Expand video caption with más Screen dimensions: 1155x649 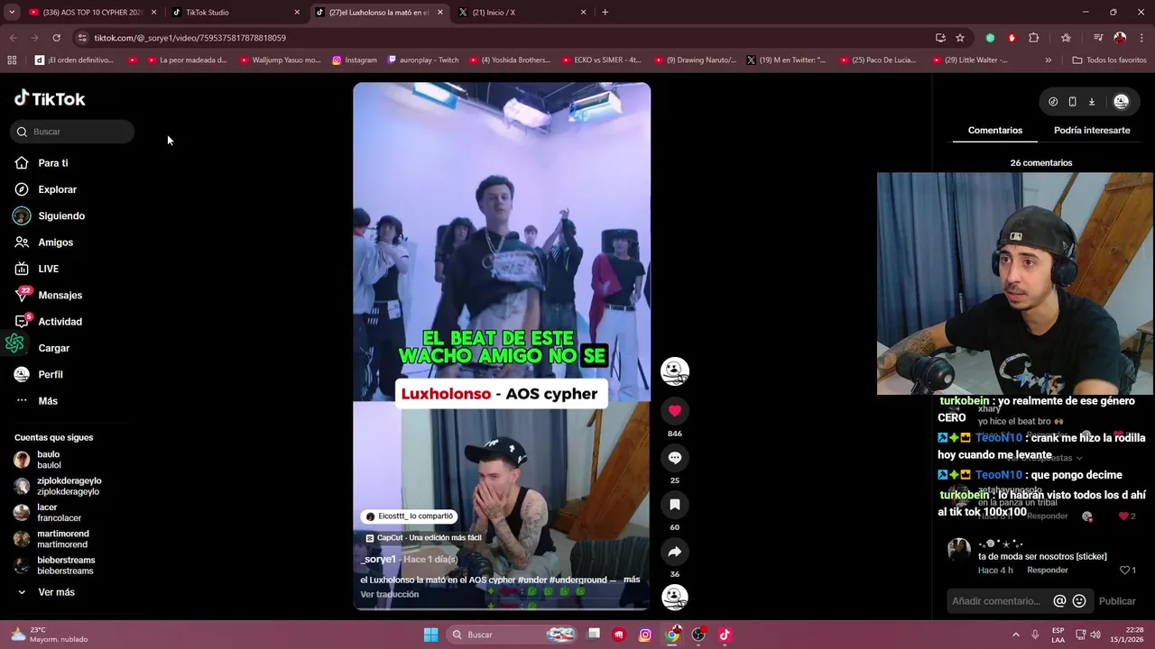(x=632, y=580)
